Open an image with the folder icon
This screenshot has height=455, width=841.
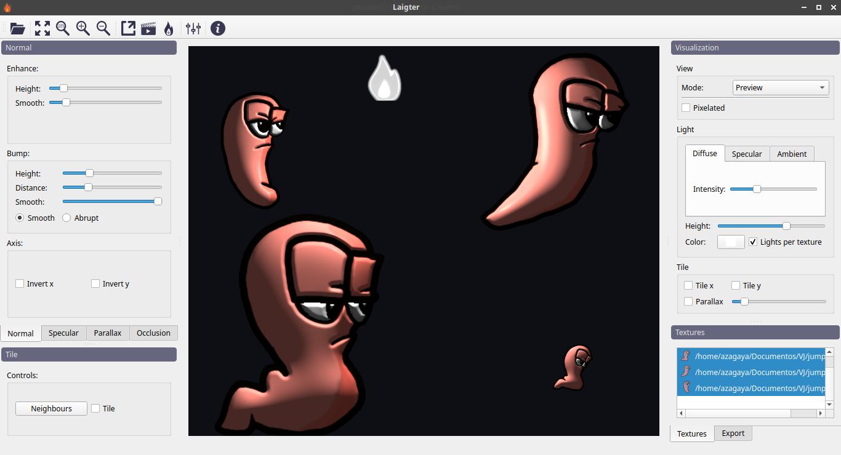pyautogui.click(x=17, y=28)
